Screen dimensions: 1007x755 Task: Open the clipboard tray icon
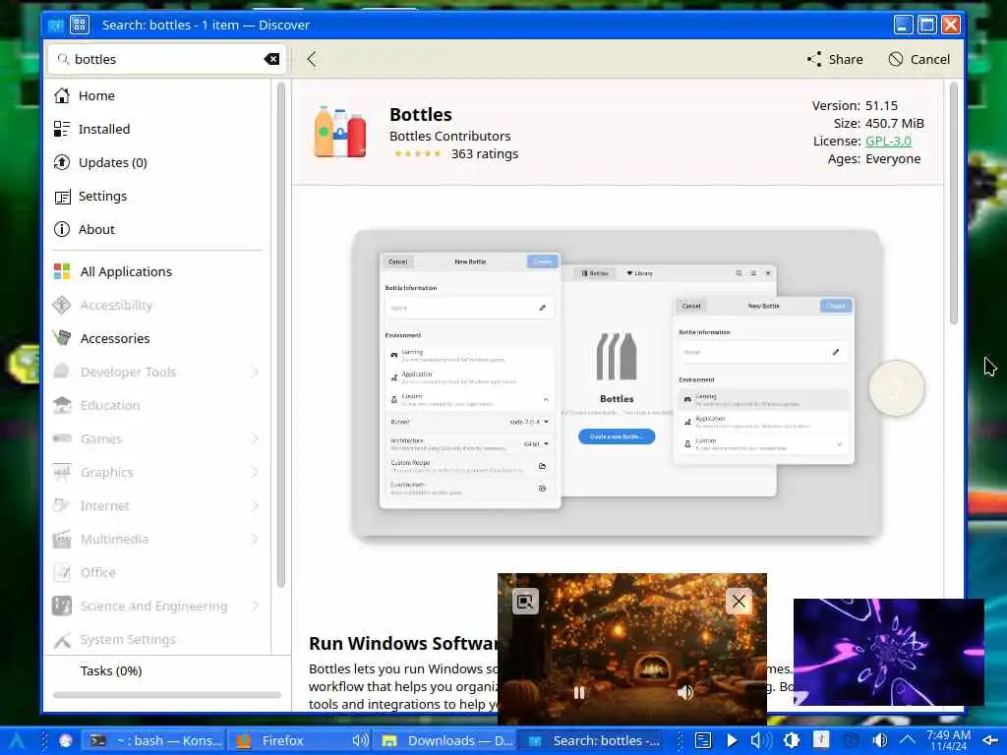[x=703, y=741]
